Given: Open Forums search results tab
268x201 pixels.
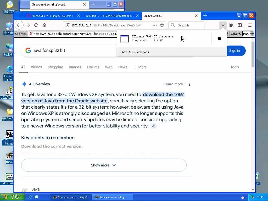Looking at the screenshot, I should point(93,67).
